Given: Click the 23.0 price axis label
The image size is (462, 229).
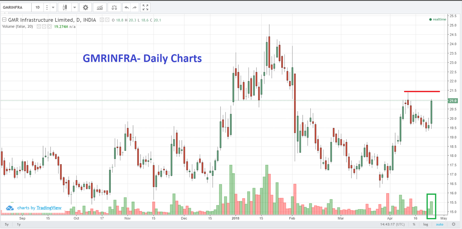Looking at the screenshot, I should tap(453, 62).
